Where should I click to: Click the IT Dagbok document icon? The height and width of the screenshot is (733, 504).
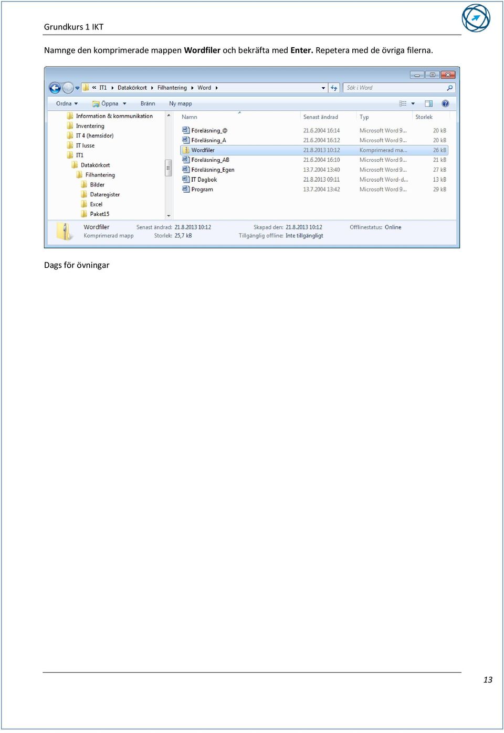185,180
